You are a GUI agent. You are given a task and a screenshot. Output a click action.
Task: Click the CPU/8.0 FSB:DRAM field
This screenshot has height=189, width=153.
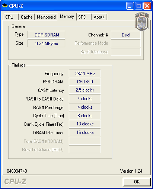pos(85,82)
